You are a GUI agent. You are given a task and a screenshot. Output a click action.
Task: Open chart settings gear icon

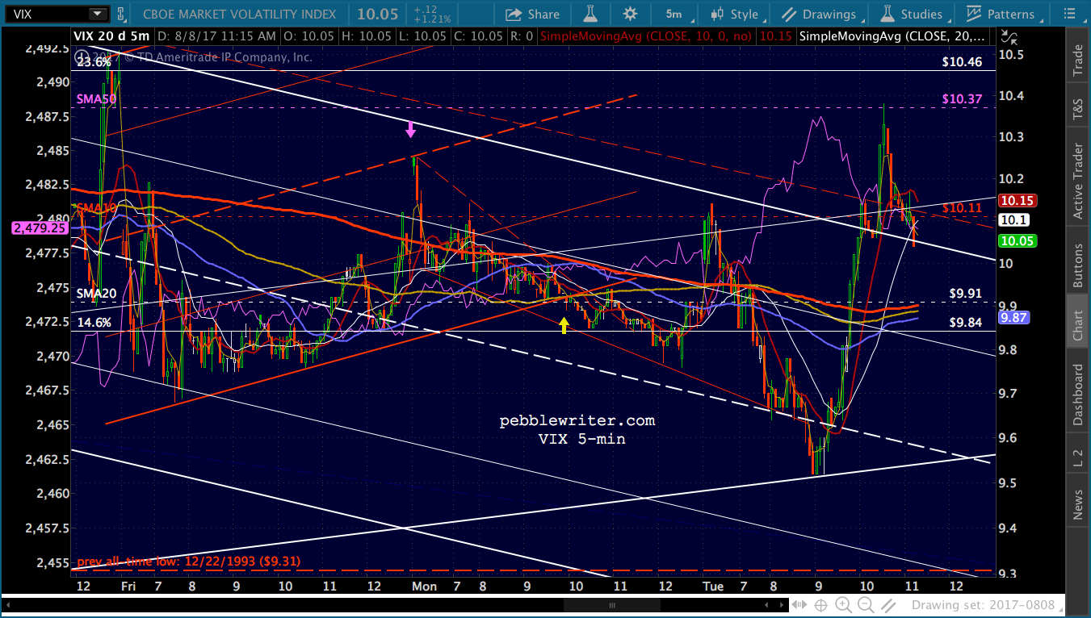point(630,14)
